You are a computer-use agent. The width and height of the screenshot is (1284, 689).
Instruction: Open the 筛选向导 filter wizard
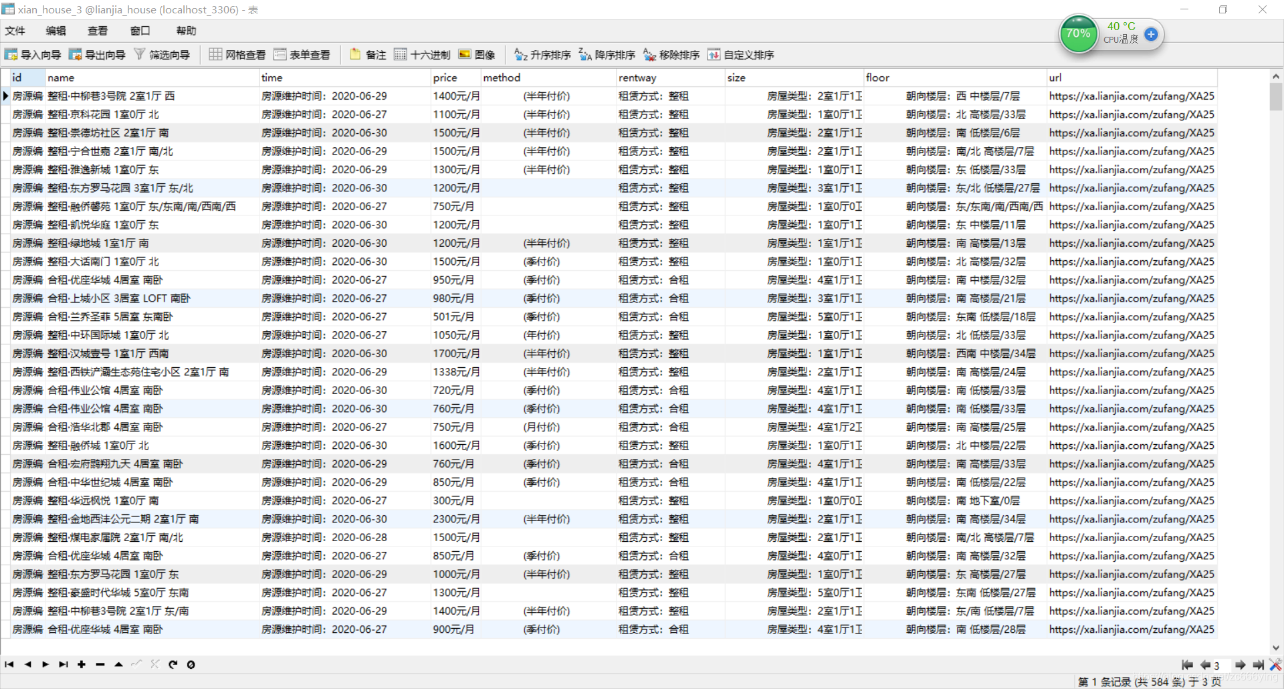[x=162, y=55]
